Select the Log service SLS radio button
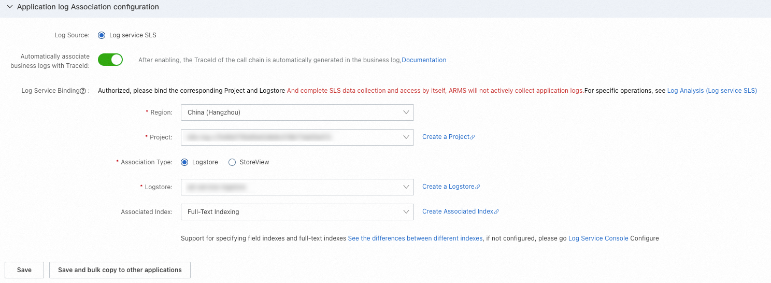 click(102, 35)
